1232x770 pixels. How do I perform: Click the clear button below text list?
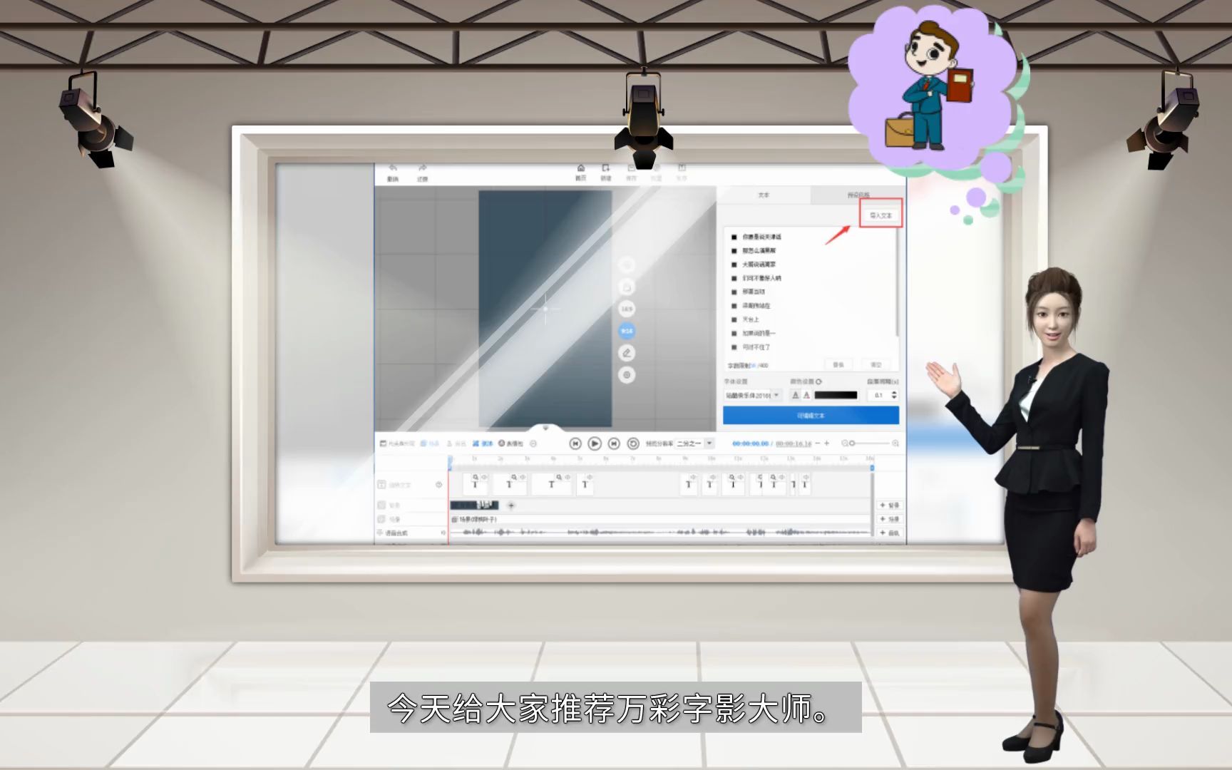coord(876,364)
